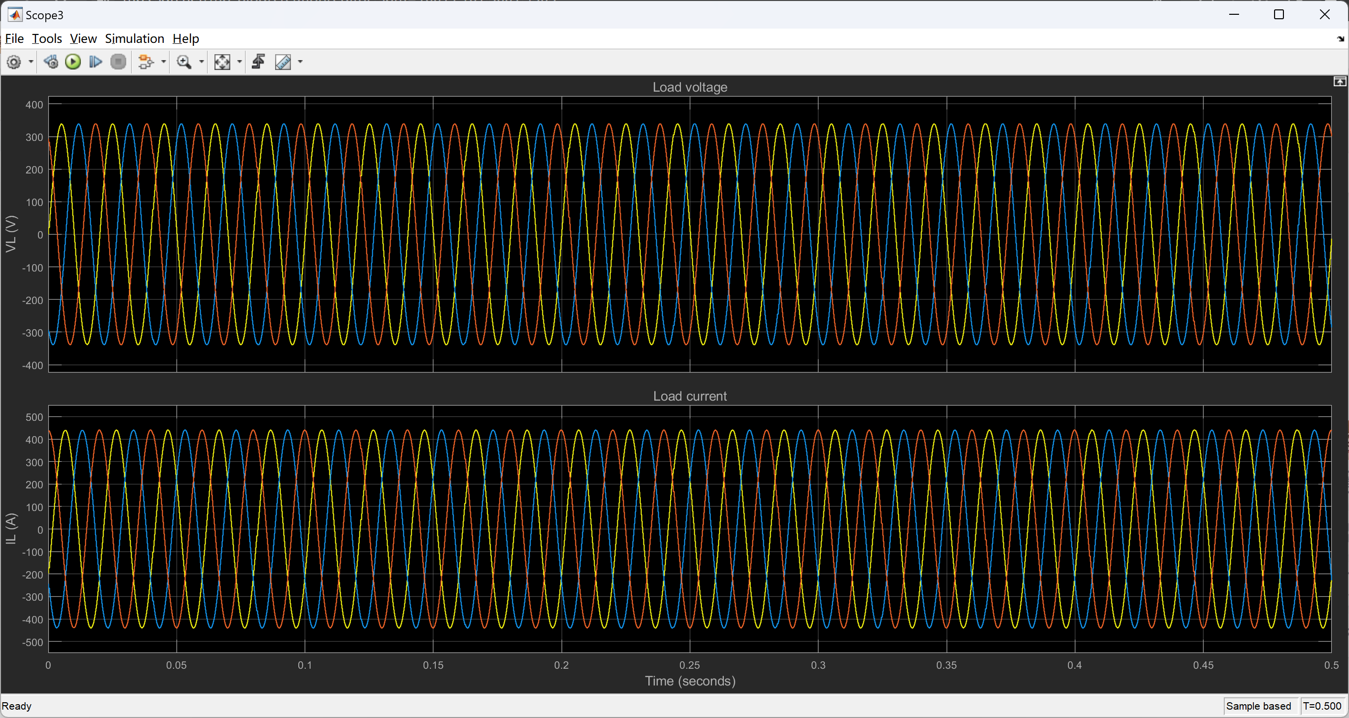The image size is (1349, 718).
Task: Open the View menu
Action: pyautogui.click(x=83, y=39)
